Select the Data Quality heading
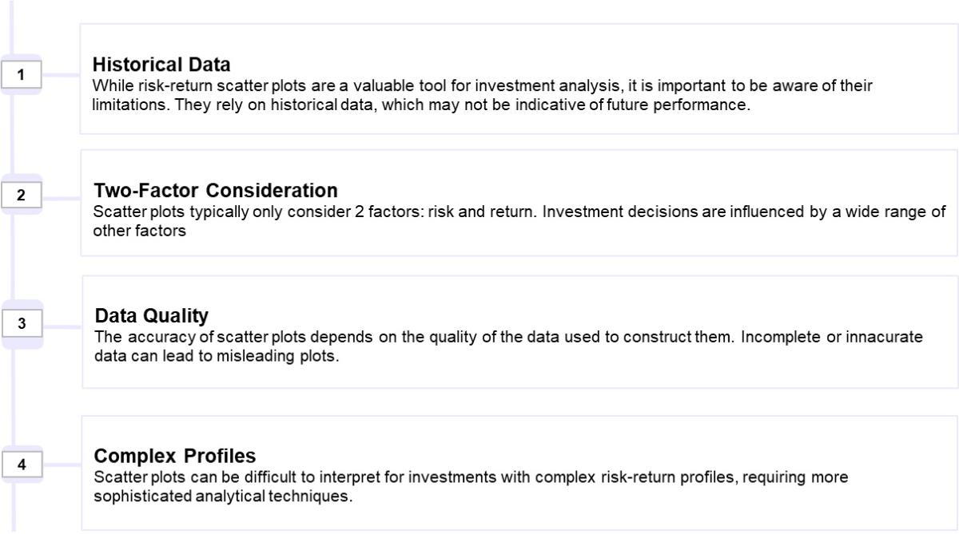 (151, 314)
